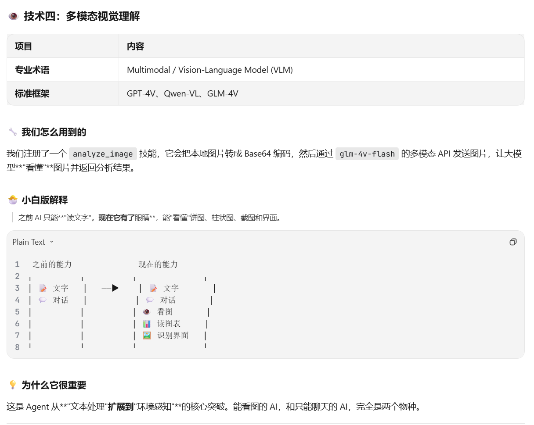Click the bar chart emoji next to 读图表
This screenshot has width=534, height=425.
147,324
